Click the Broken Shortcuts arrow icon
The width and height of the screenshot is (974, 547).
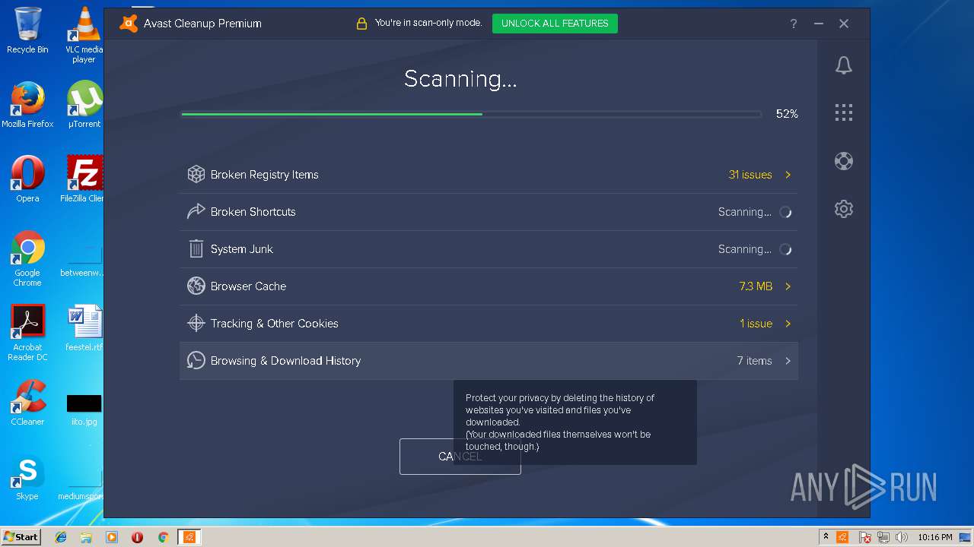point(196,211)
